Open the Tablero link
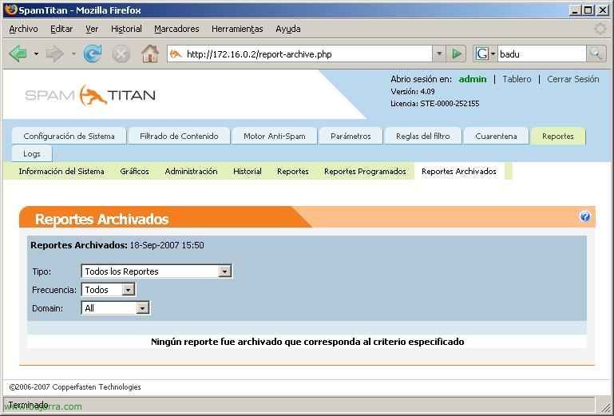Screen dimensions: 614x416 tap(517, 79)
